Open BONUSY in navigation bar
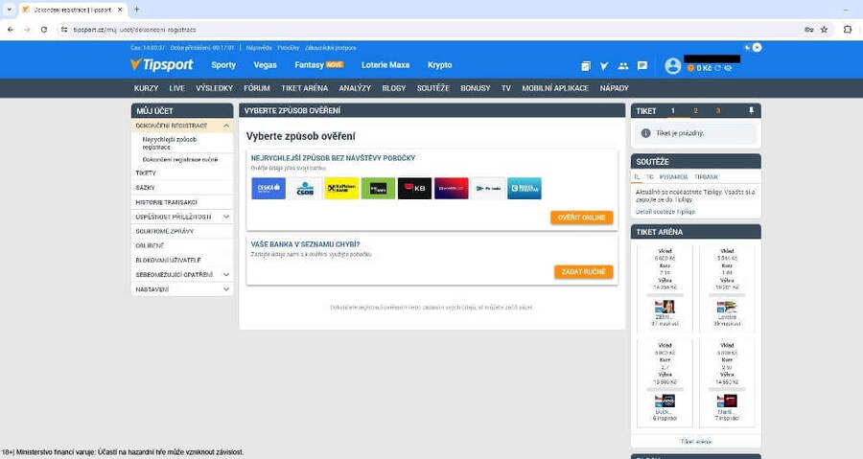 (x=475, y=88)
